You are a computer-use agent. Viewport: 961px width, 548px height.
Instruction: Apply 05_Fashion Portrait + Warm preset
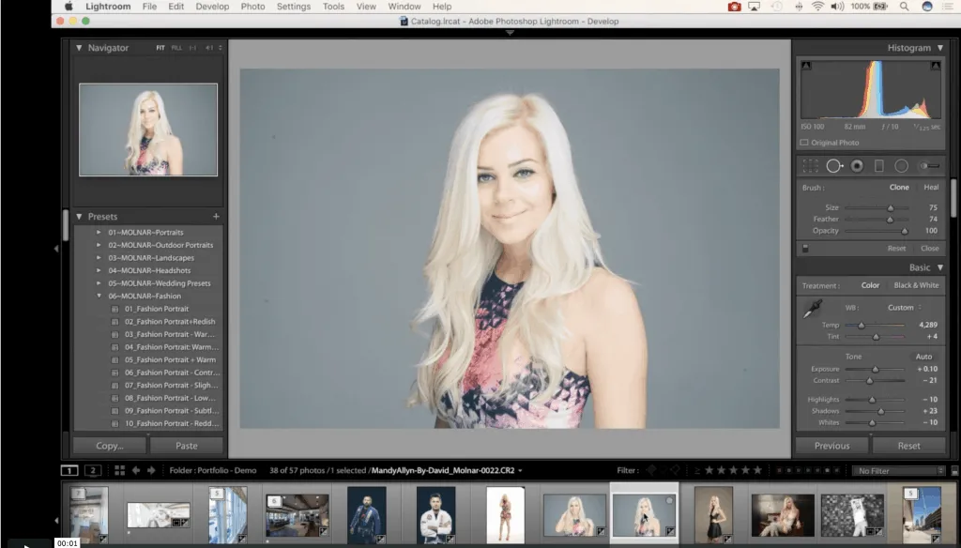pyautogui.click(x=170, y=359)
